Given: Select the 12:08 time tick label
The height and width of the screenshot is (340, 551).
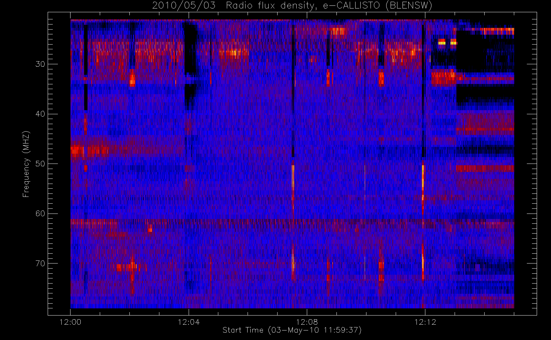Looking at the screenshot, I should pos(307,322).
